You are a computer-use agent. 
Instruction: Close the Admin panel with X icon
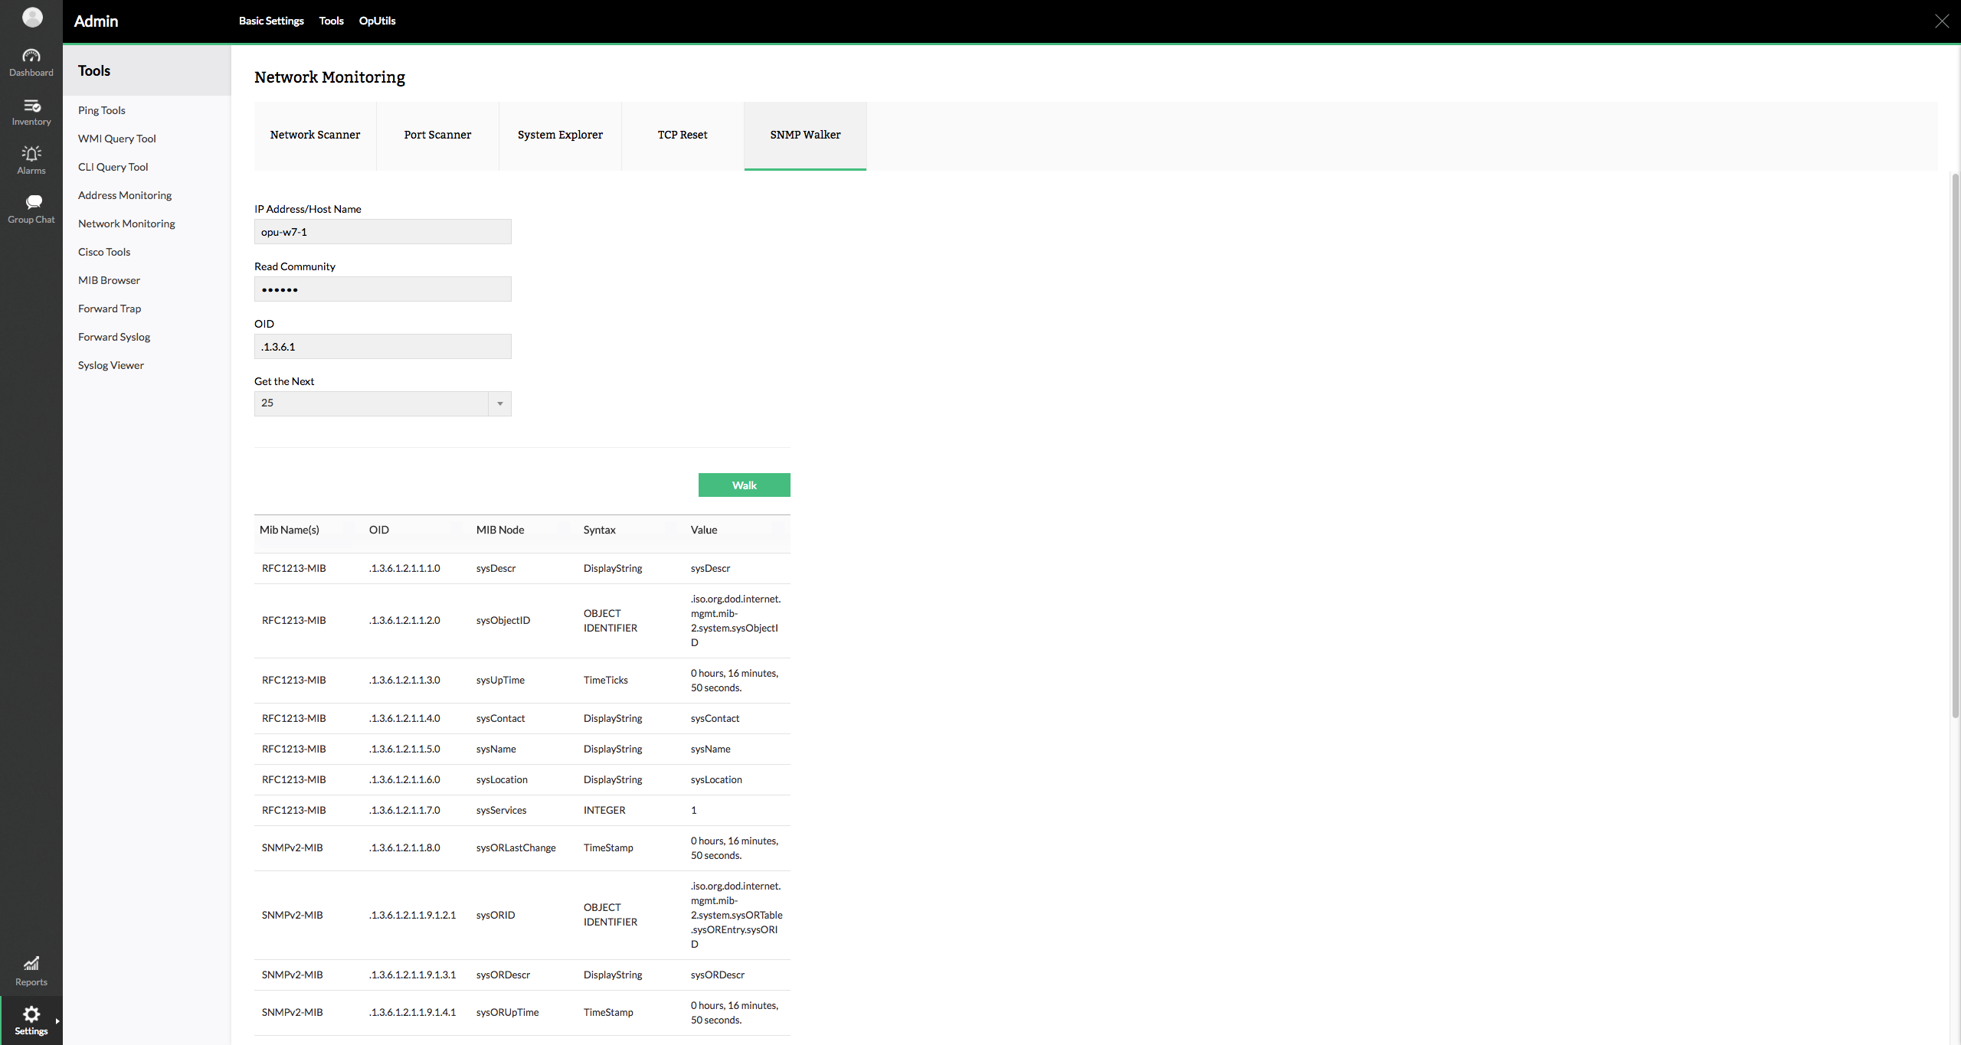(x=1941, y=21)
